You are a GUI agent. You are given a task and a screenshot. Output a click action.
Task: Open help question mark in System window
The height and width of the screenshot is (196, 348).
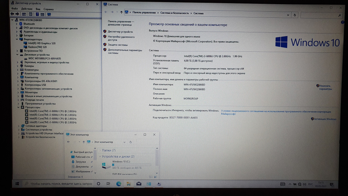point(342,22)
